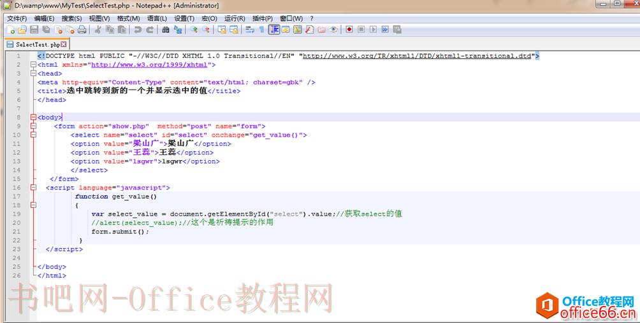The height and width of the screenshot is (323, 640).
Task: Click the xhtml1-transitional.dtd URL link
Action: [x=417, y=56]
